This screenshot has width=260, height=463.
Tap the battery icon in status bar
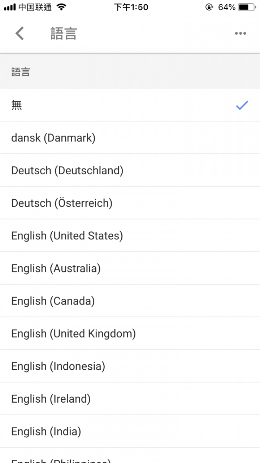point(248,7)
